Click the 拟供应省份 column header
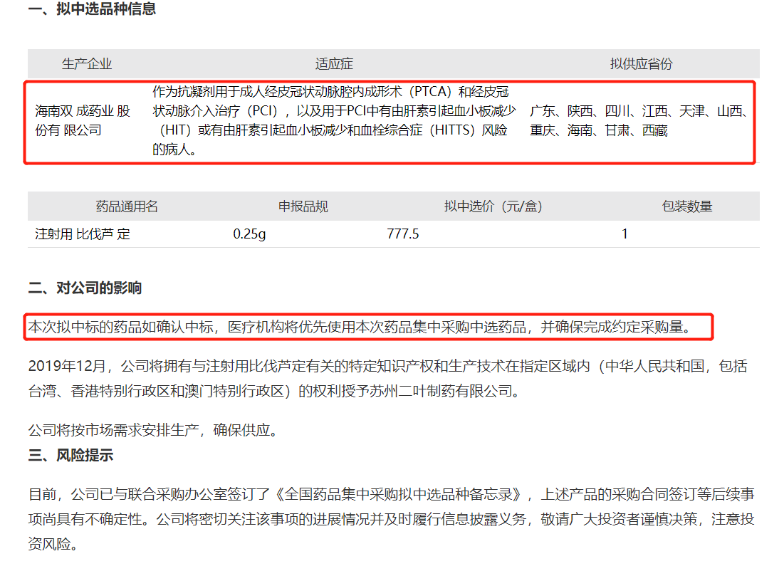Viewport: 784px width, 571px height. pyautogui.click(x=641, y=64)
